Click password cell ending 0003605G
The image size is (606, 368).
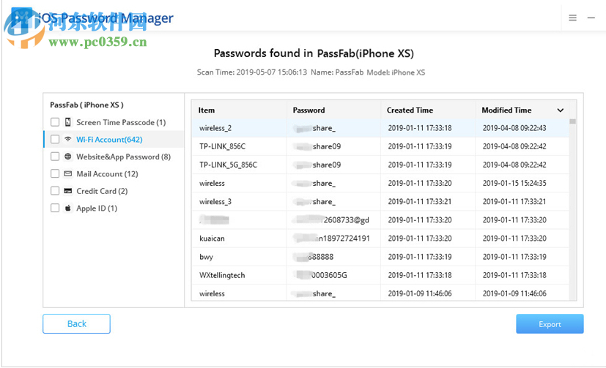tap(320, 275)
